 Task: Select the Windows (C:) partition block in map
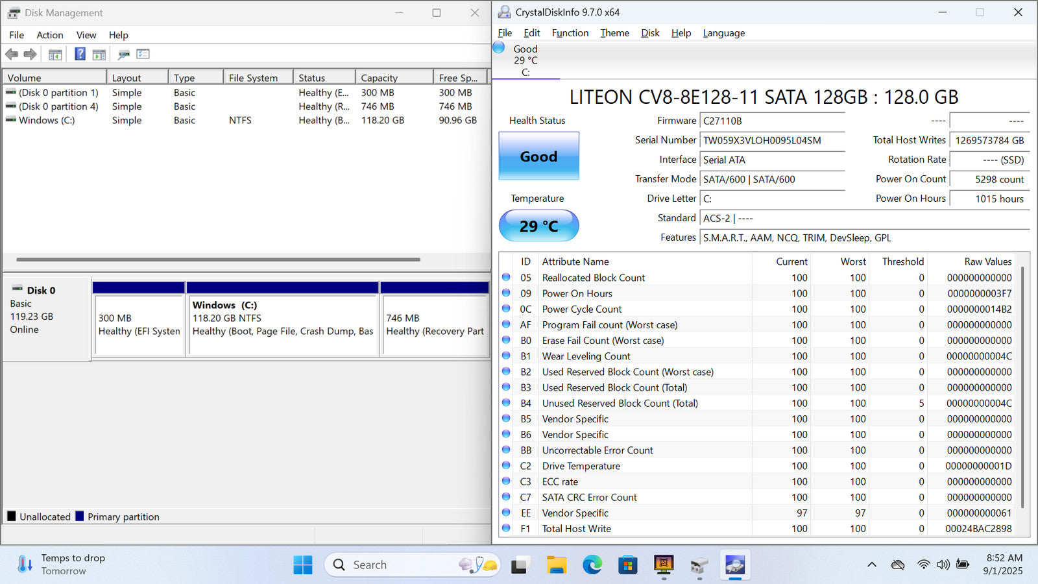(x=282, y=319)
